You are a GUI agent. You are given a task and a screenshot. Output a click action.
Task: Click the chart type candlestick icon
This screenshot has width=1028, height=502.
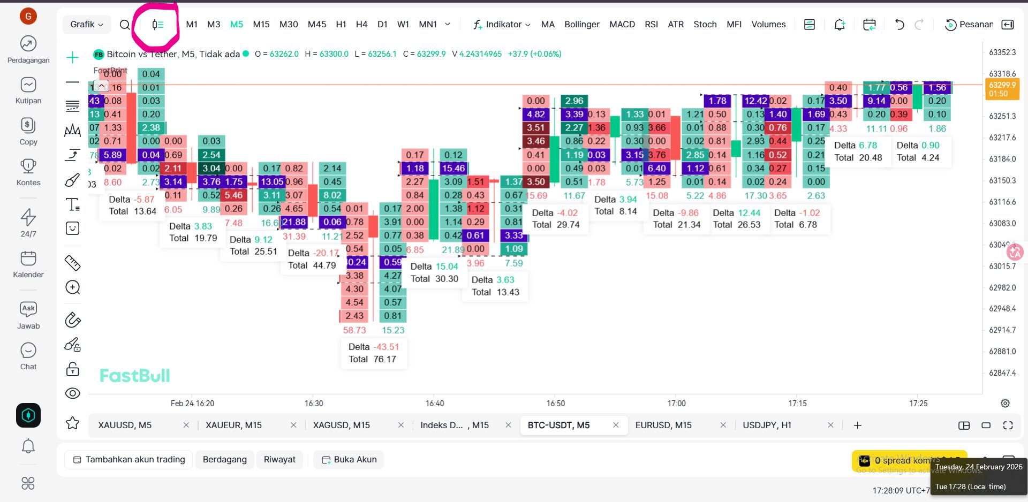pos(157,25)
